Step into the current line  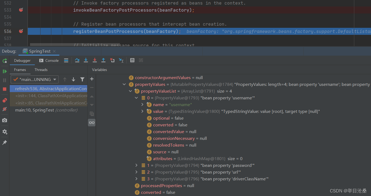[x=86, y=60]
